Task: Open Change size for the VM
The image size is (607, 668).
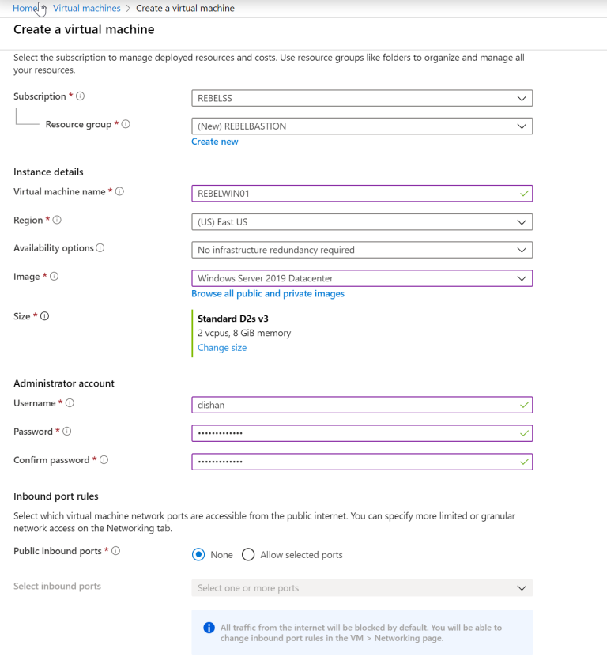Action: click(x=221, y=347)
